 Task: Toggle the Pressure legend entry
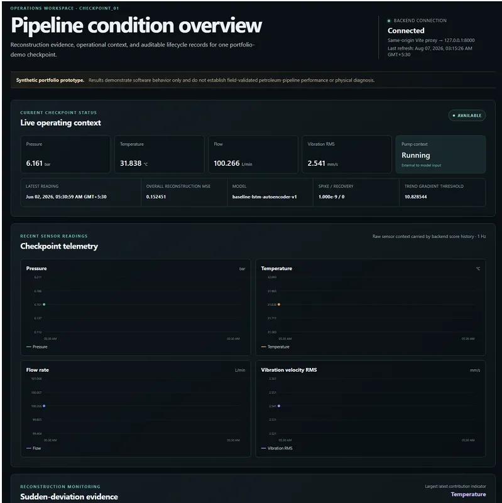(x=37, y=347)
